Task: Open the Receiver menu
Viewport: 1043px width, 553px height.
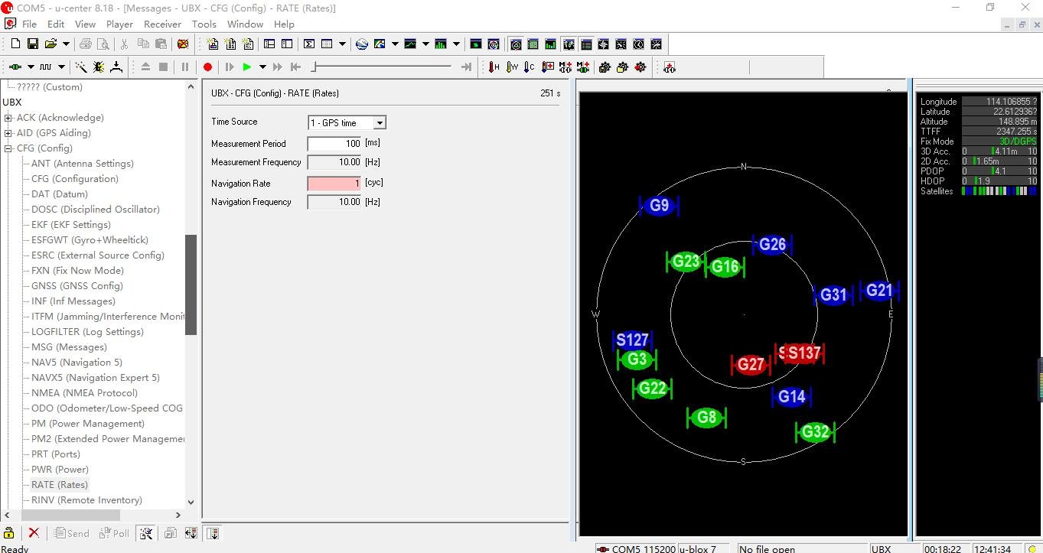Action: click(x=162, y=24)
